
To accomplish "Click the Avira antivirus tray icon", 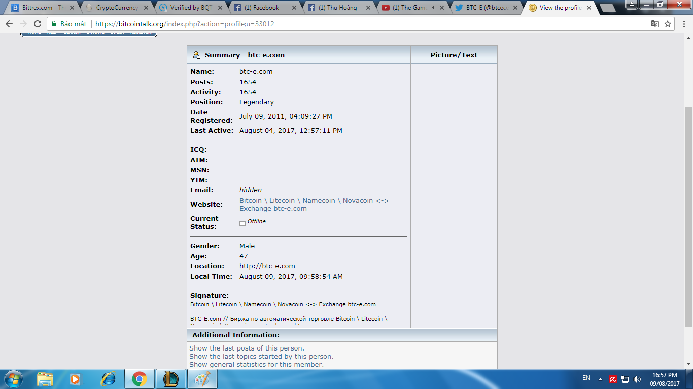I will pos(613,379).
